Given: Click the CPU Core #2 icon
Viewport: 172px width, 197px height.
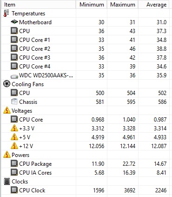Looking at the screenshot, I should pos(14,48).
